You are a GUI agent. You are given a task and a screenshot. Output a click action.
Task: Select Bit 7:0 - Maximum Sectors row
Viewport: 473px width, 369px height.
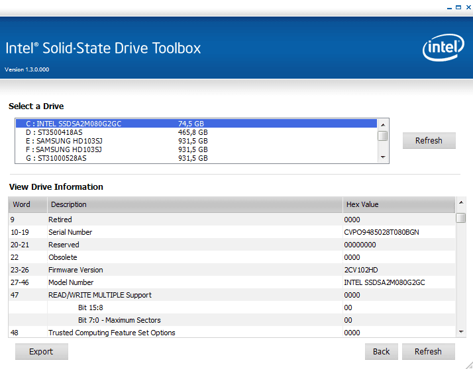(x=232, y=320)
